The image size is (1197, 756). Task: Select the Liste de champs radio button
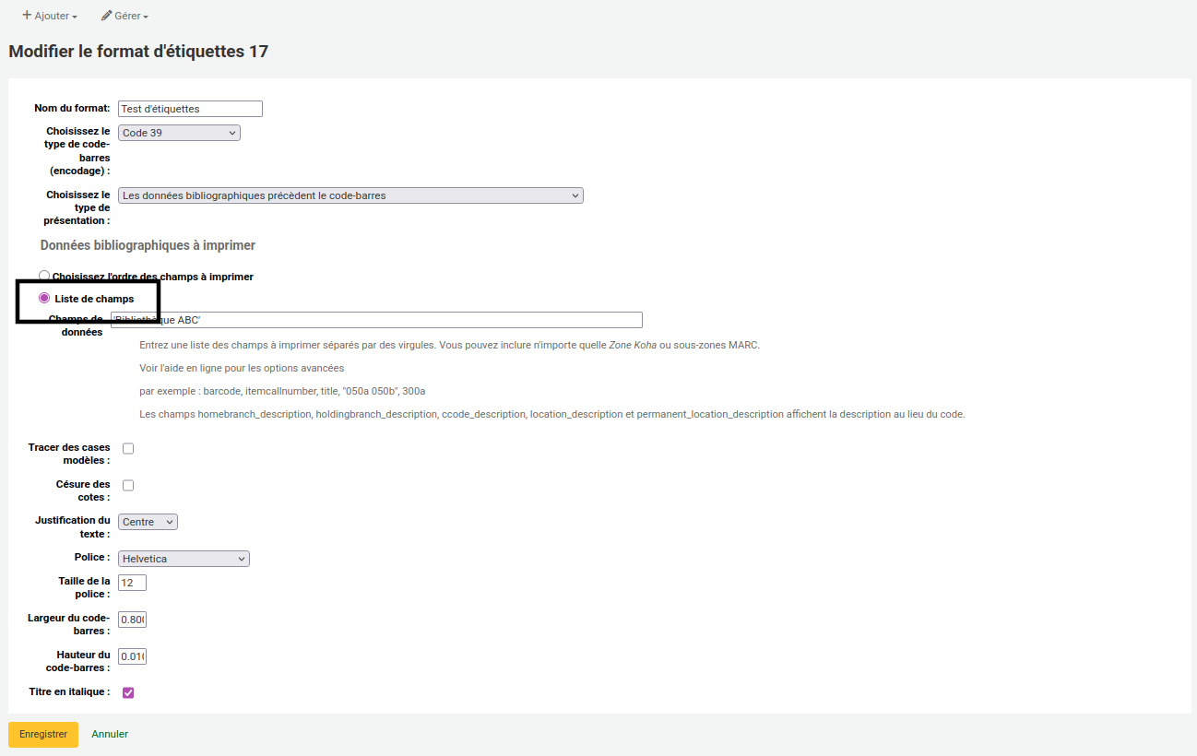click(x=44, y=298)
